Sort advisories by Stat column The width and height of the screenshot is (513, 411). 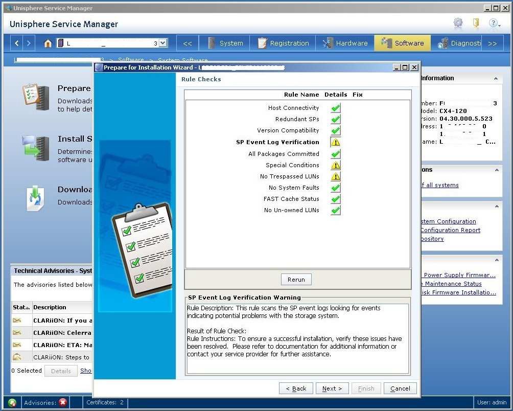coord(21,307)
